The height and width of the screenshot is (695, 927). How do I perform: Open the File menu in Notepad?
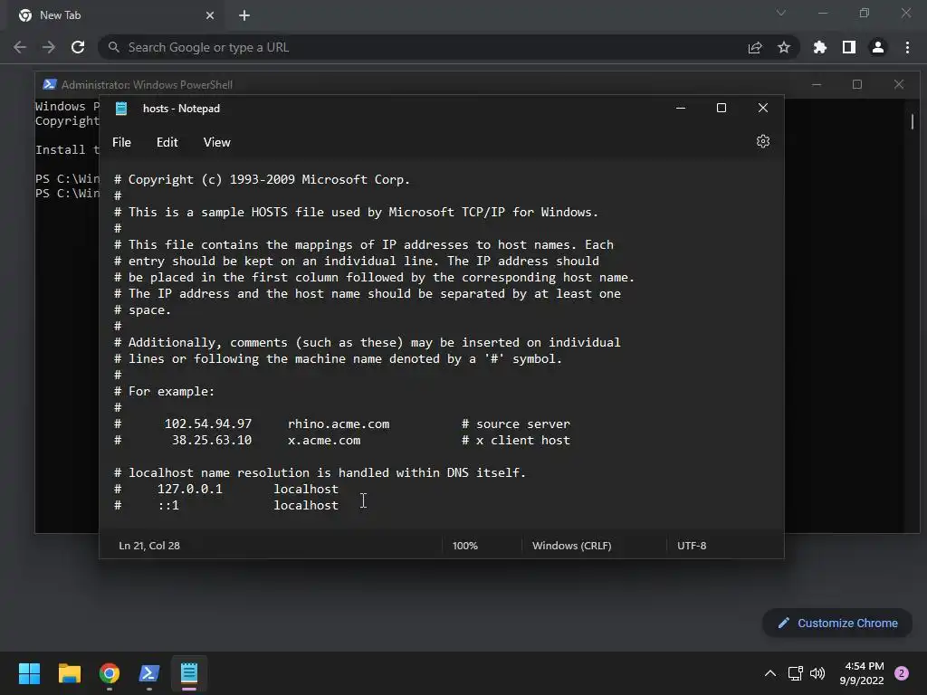click(x=122, y=142)
